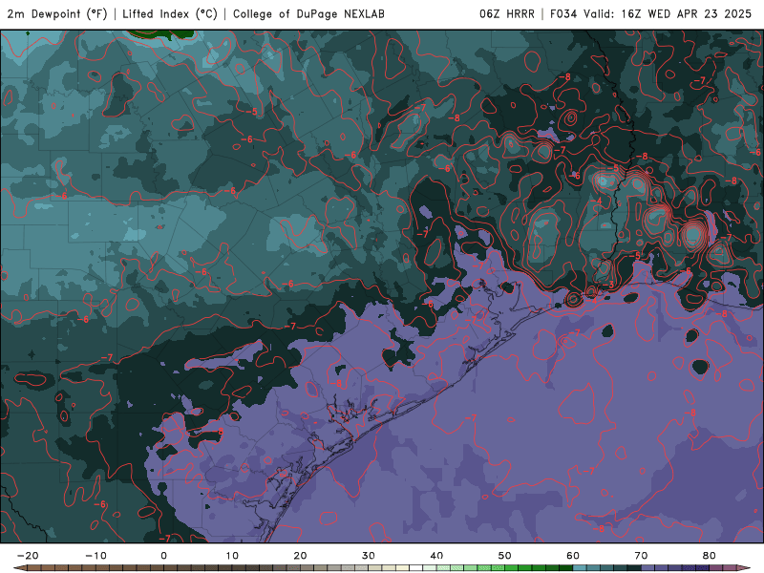This screenshot has height=573, width=764.
Task: Click the 0 tick label on the colorbar
Action: 163,556
